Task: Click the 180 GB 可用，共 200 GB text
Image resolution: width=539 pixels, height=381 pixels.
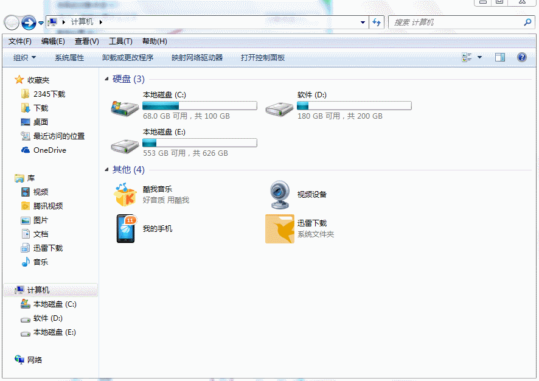Action: [x=340, y=116]
